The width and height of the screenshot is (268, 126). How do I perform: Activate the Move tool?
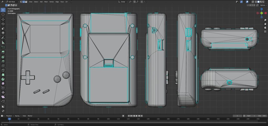pyautogui.click(x=3, y=19)
